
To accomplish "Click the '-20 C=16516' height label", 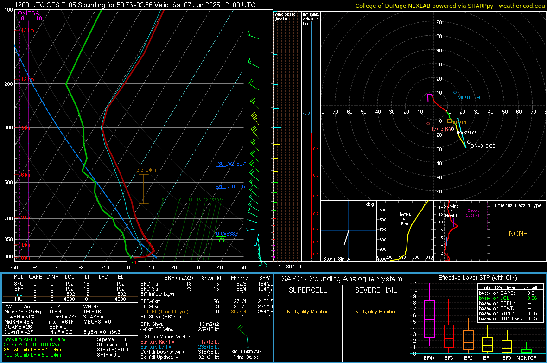I will [x=231, y=186].
